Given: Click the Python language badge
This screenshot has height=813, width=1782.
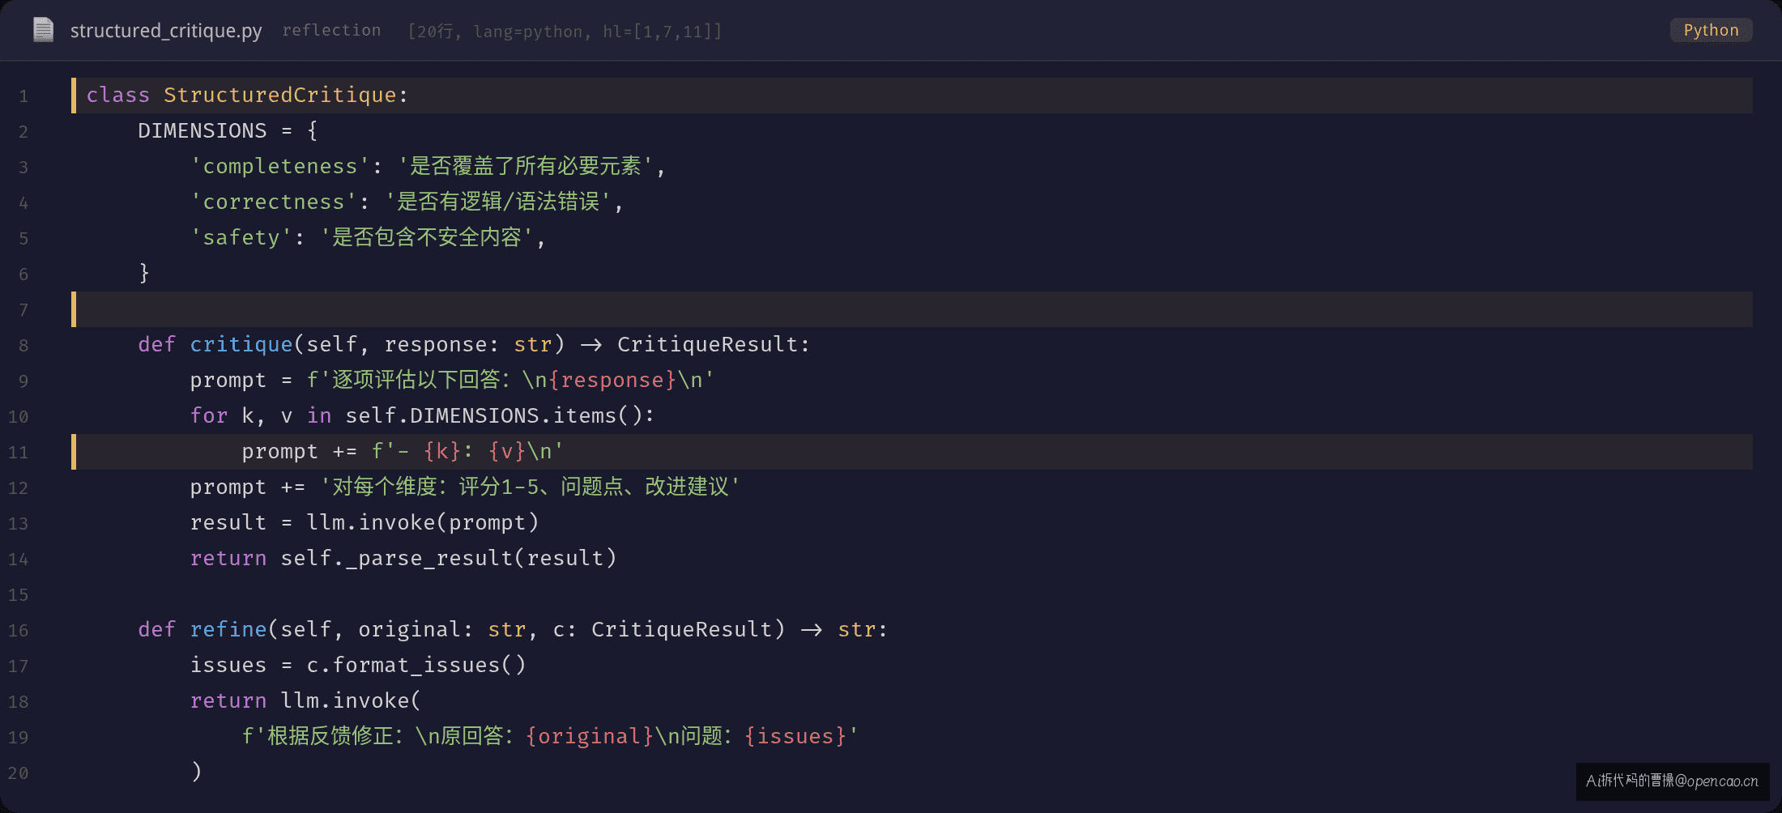Looking at the screenshot, I should pos(1711,30).
